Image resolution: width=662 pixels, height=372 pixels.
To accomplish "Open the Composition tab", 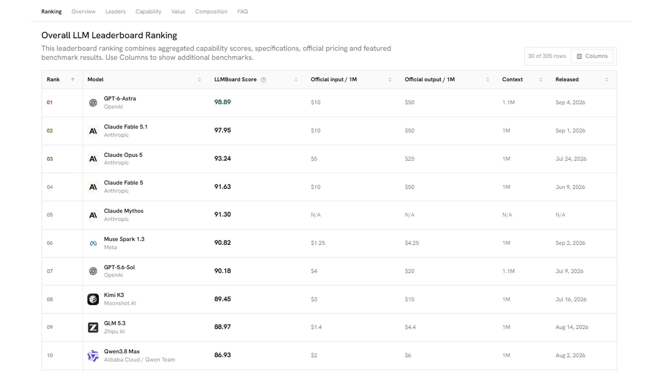I will (x=211, y=11).
